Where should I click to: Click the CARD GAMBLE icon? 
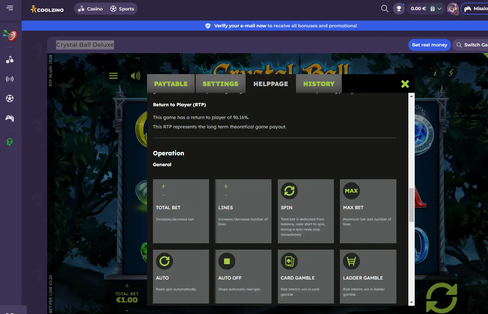point(289,261)
